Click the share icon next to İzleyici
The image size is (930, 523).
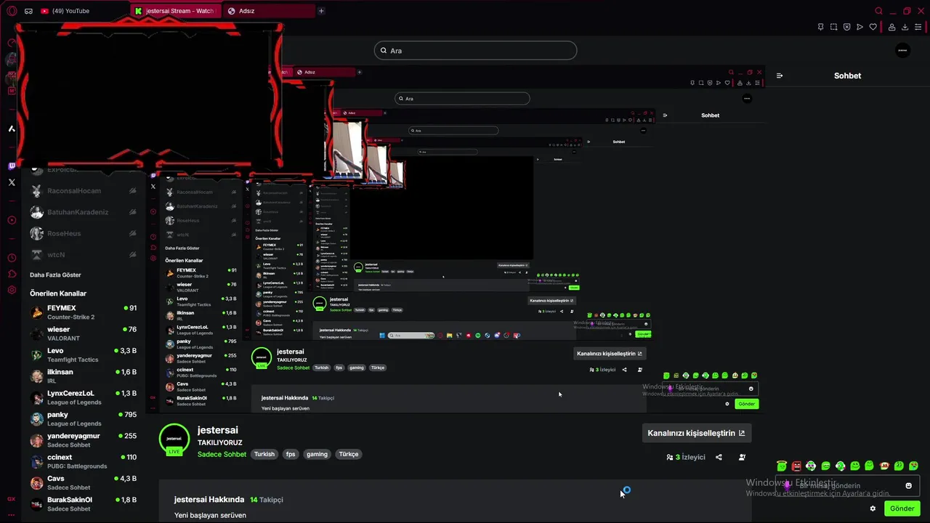click(719, 457)
